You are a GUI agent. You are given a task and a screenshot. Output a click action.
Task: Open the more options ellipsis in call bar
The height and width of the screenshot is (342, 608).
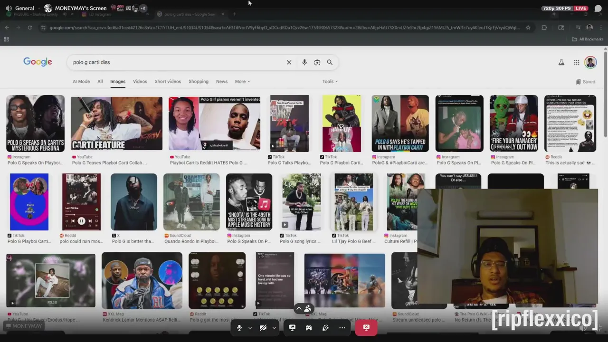[342, 328]
